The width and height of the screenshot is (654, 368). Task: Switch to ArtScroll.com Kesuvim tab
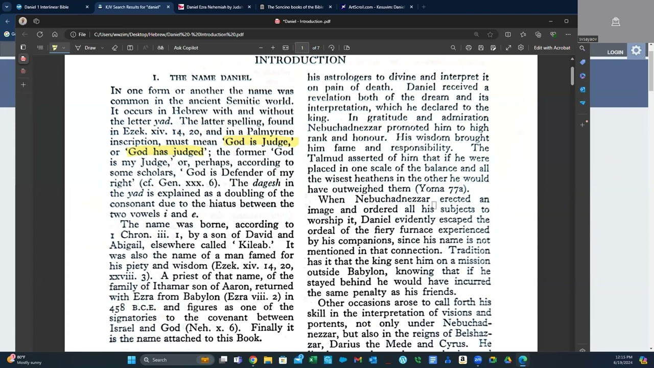click(376, 7)
